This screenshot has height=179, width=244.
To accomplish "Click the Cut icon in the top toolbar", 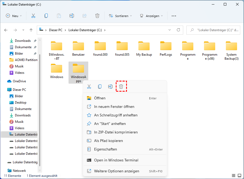I will [x=33, y=16].
